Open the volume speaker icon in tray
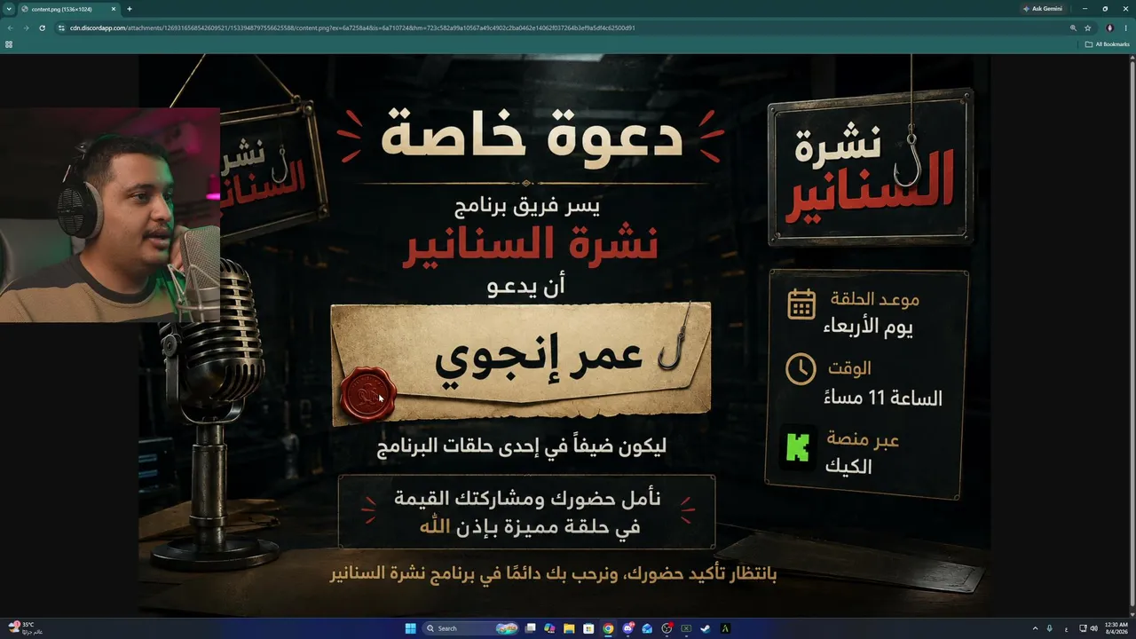 [x=1093, y=628]
